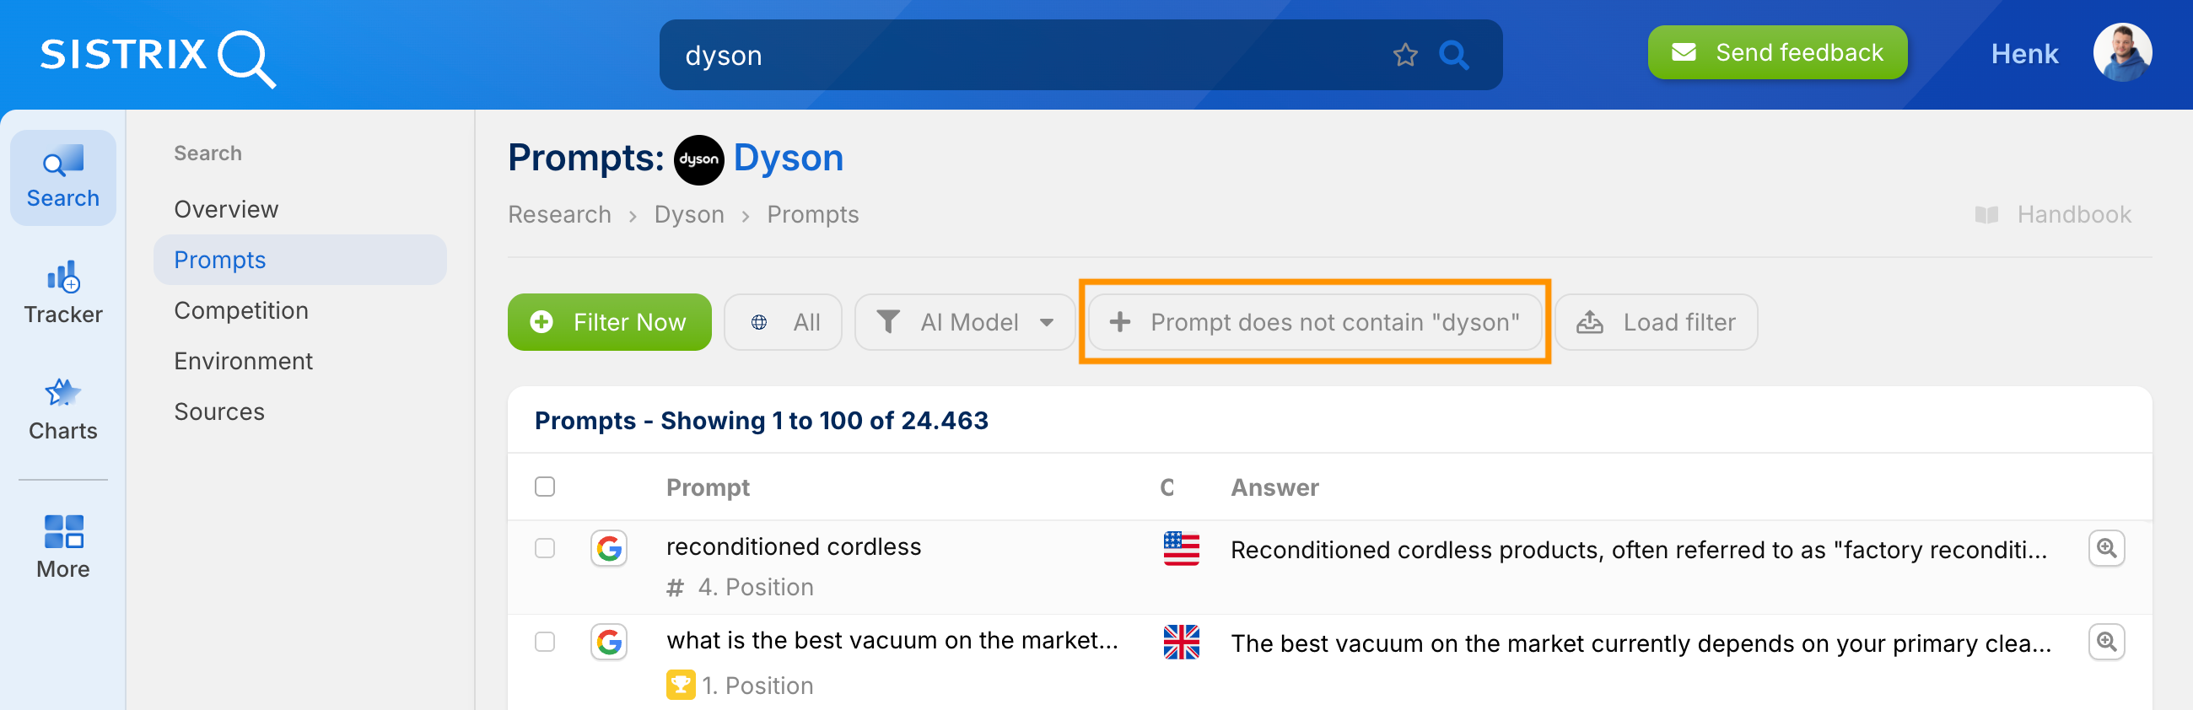Image resolution: width=2193 pixels, height=710 pixels.
Task: Open Sources in the sidebar
Action: [219, 411]
